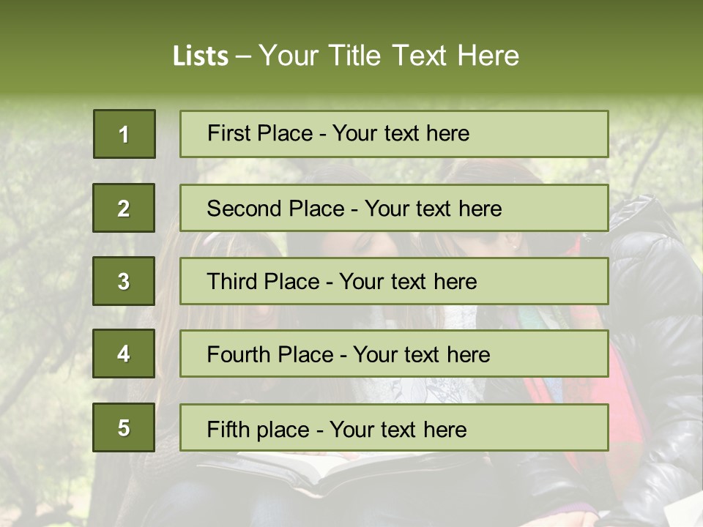
Task: Select the number 4 square
Action: coord(124,354)
